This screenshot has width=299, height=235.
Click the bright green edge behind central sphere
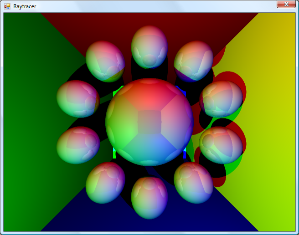click(x=114, y=154)
